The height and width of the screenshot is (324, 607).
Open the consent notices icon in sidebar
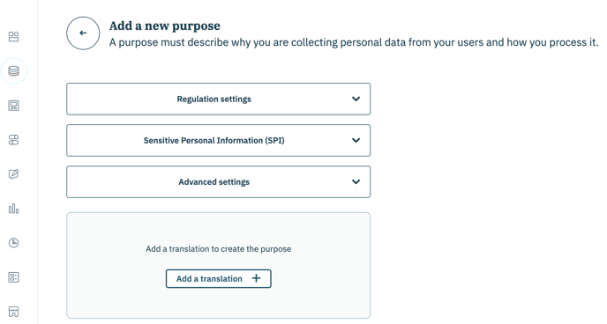pyautogui.click(x=13, y=106)
